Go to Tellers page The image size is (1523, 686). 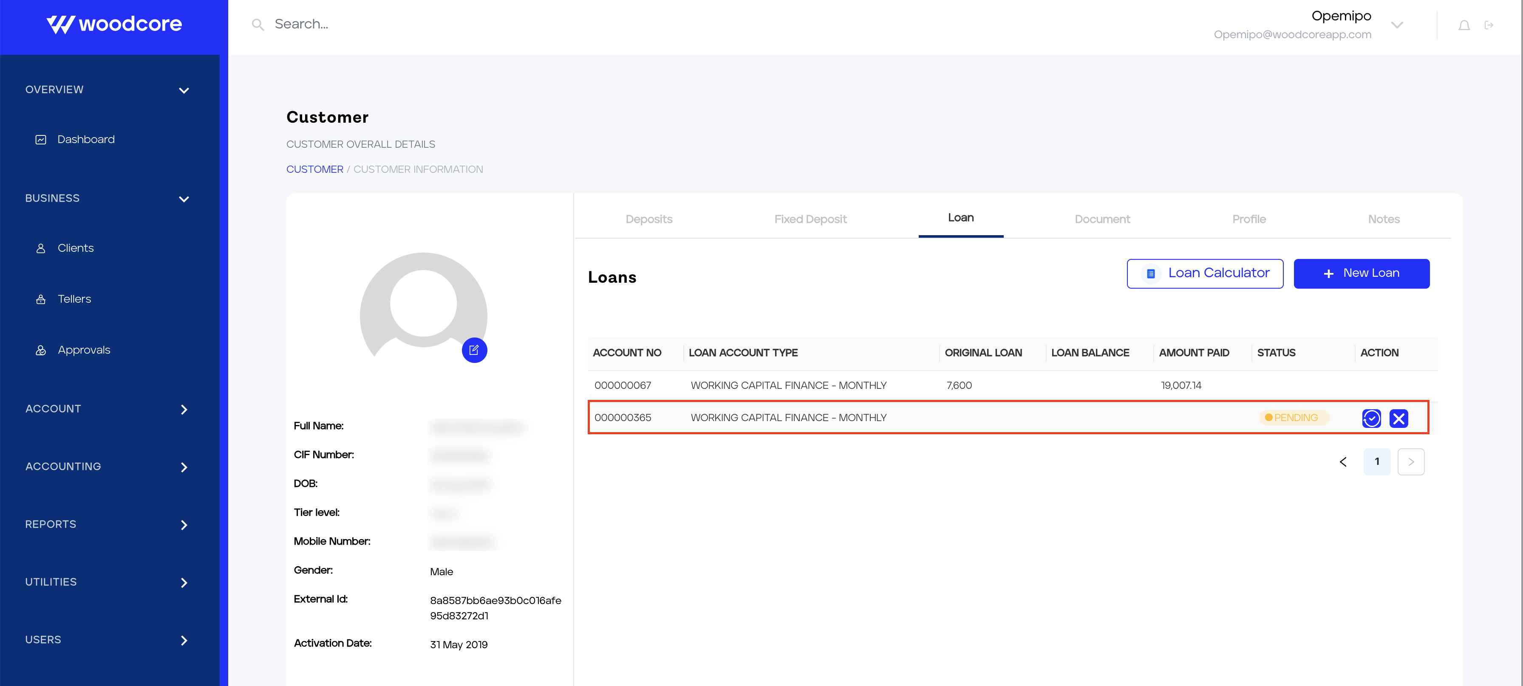(74, 299)
